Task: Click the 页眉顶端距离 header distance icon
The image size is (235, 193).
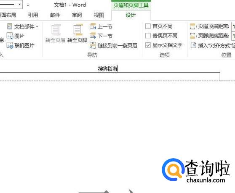Action: tap(193, 26)
